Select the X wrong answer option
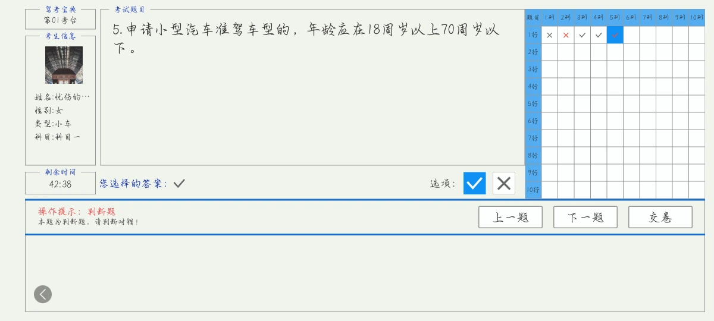Viewport: 714px width, 321px height. (x=504, y=183)
